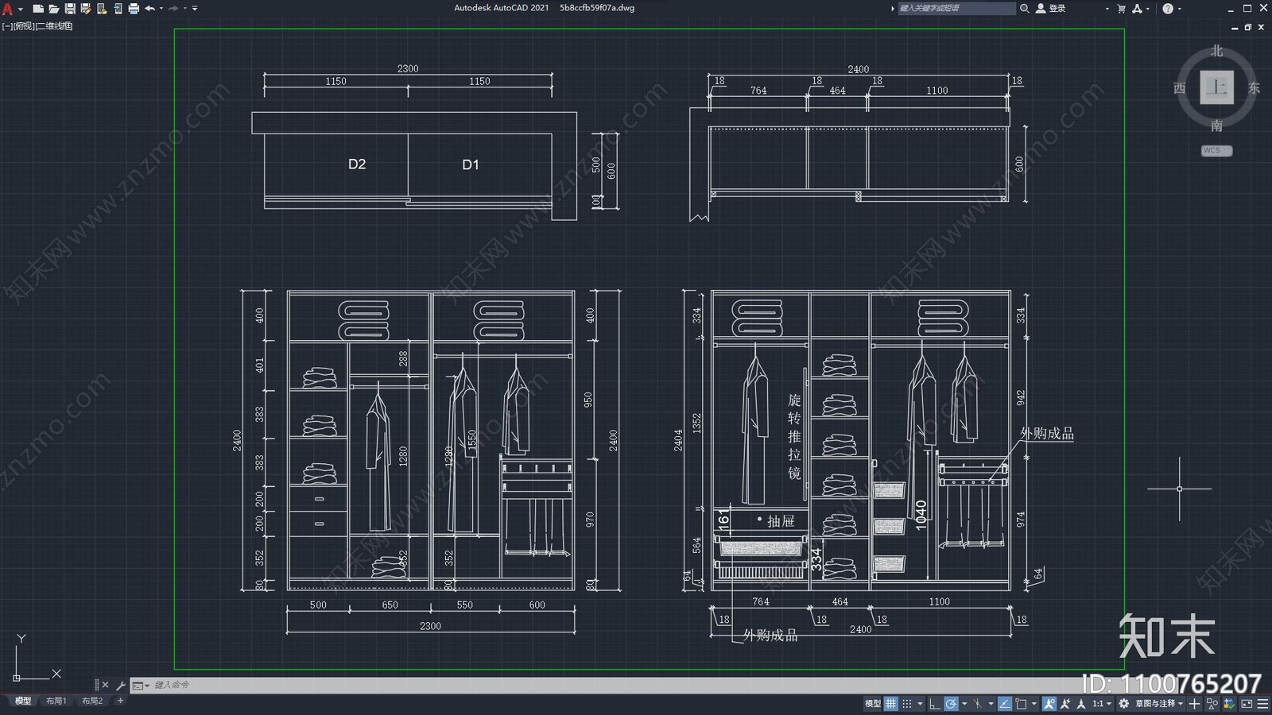Screen dimensions: 1272x715
Task: Click the search magnifier icon
Action: tap(1025, 8)
